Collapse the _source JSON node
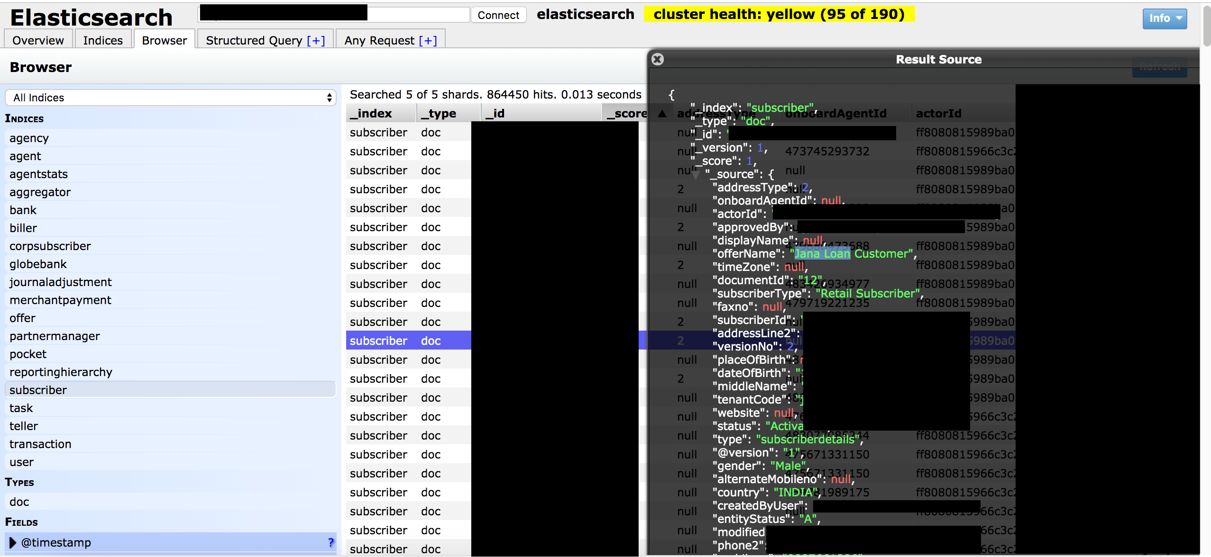1211x557 pixels. pos(696,175)
